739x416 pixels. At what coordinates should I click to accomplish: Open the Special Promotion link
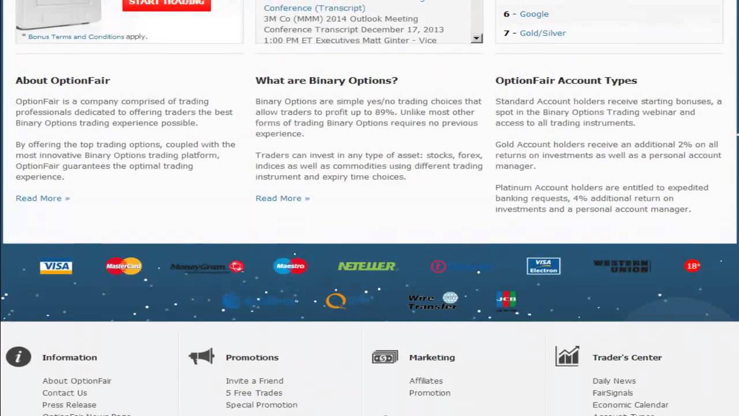[262, 405]
